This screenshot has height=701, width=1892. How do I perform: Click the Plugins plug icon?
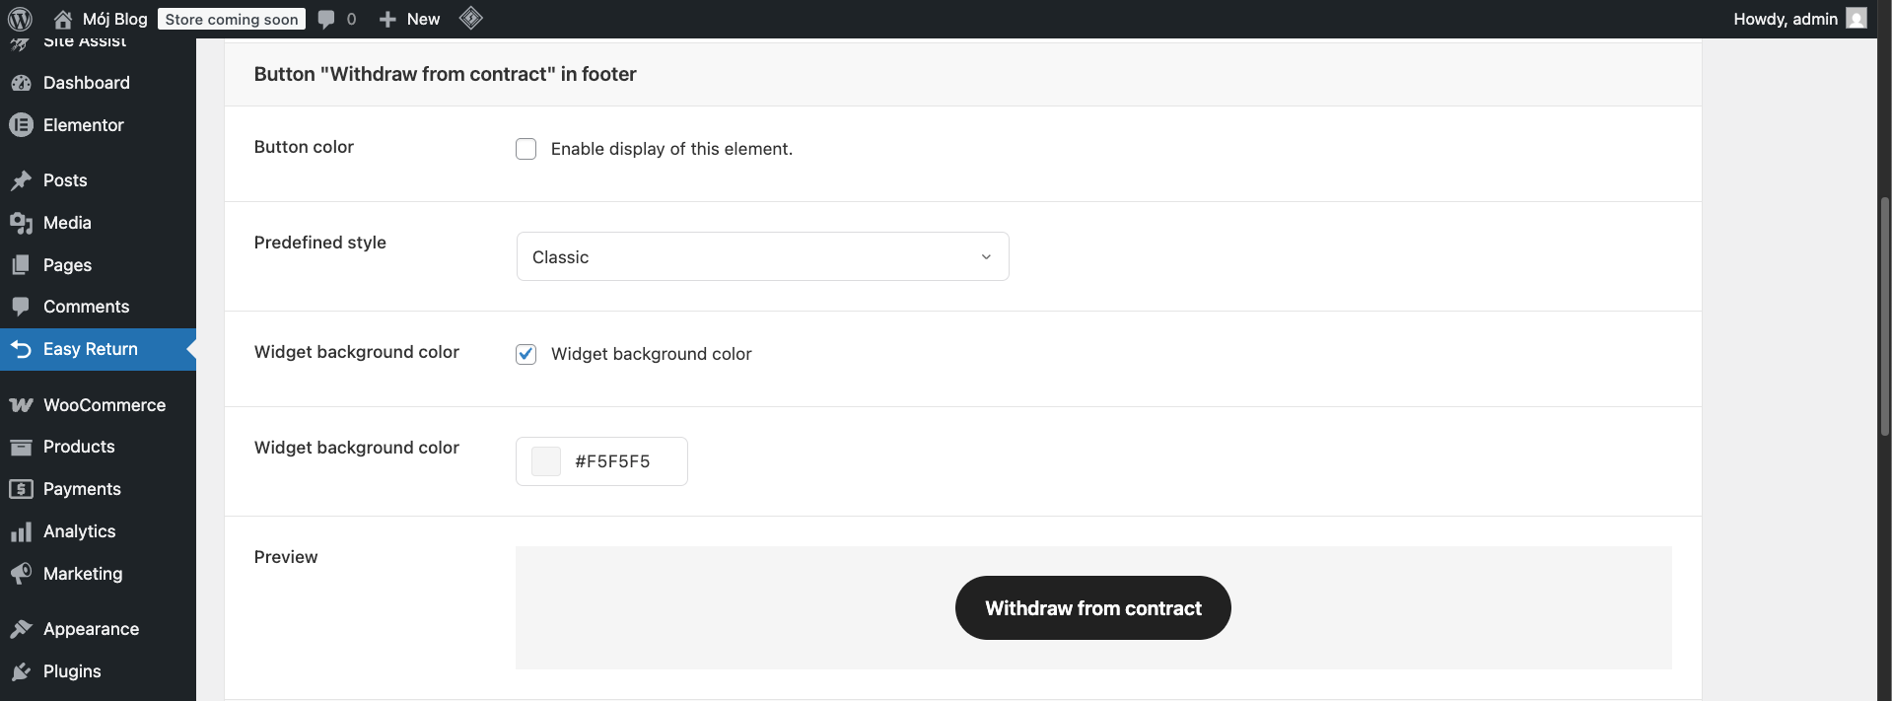click(21, 671)
